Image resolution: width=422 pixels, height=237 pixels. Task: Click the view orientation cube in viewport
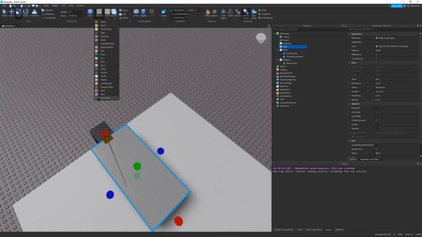261,38
